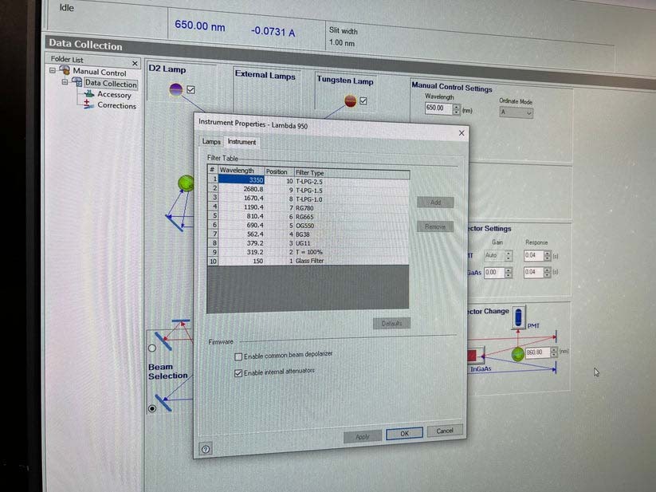Select the PMT detector icon

pyautogui.click(x=518, y=317)
